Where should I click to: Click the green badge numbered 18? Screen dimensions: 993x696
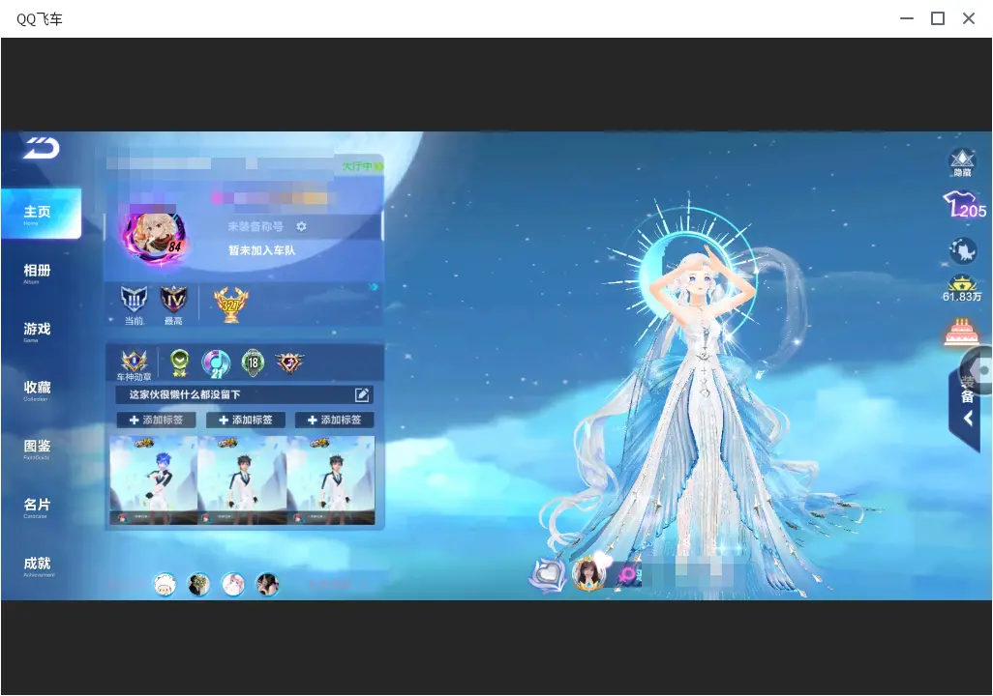tap(253, 362)
